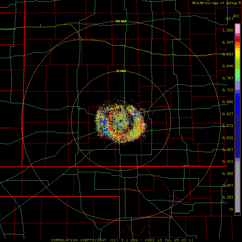Viewport: 242px width, 242px height.
Task: Click the gray band of the color scale
Action: [237, 187]
